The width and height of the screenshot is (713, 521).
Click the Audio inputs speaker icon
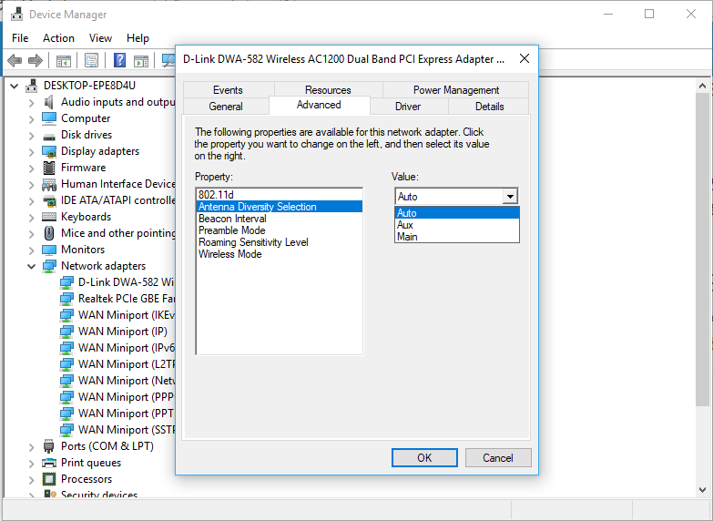48,102
